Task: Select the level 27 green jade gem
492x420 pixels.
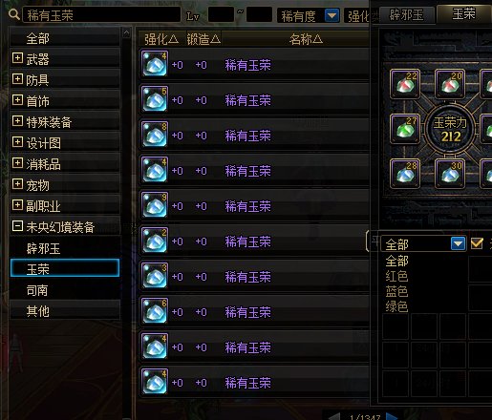Action: pyautogui.click(x=405, y=129)
